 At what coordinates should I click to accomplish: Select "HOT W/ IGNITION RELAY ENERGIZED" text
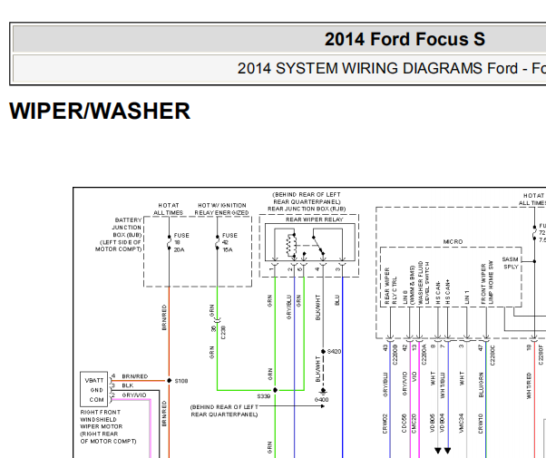tap(222, 209)
